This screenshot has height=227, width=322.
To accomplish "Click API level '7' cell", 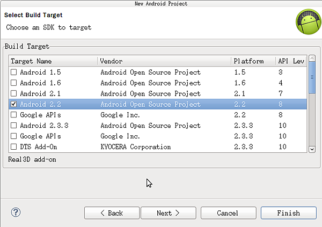I will click(x=281, y=93).
